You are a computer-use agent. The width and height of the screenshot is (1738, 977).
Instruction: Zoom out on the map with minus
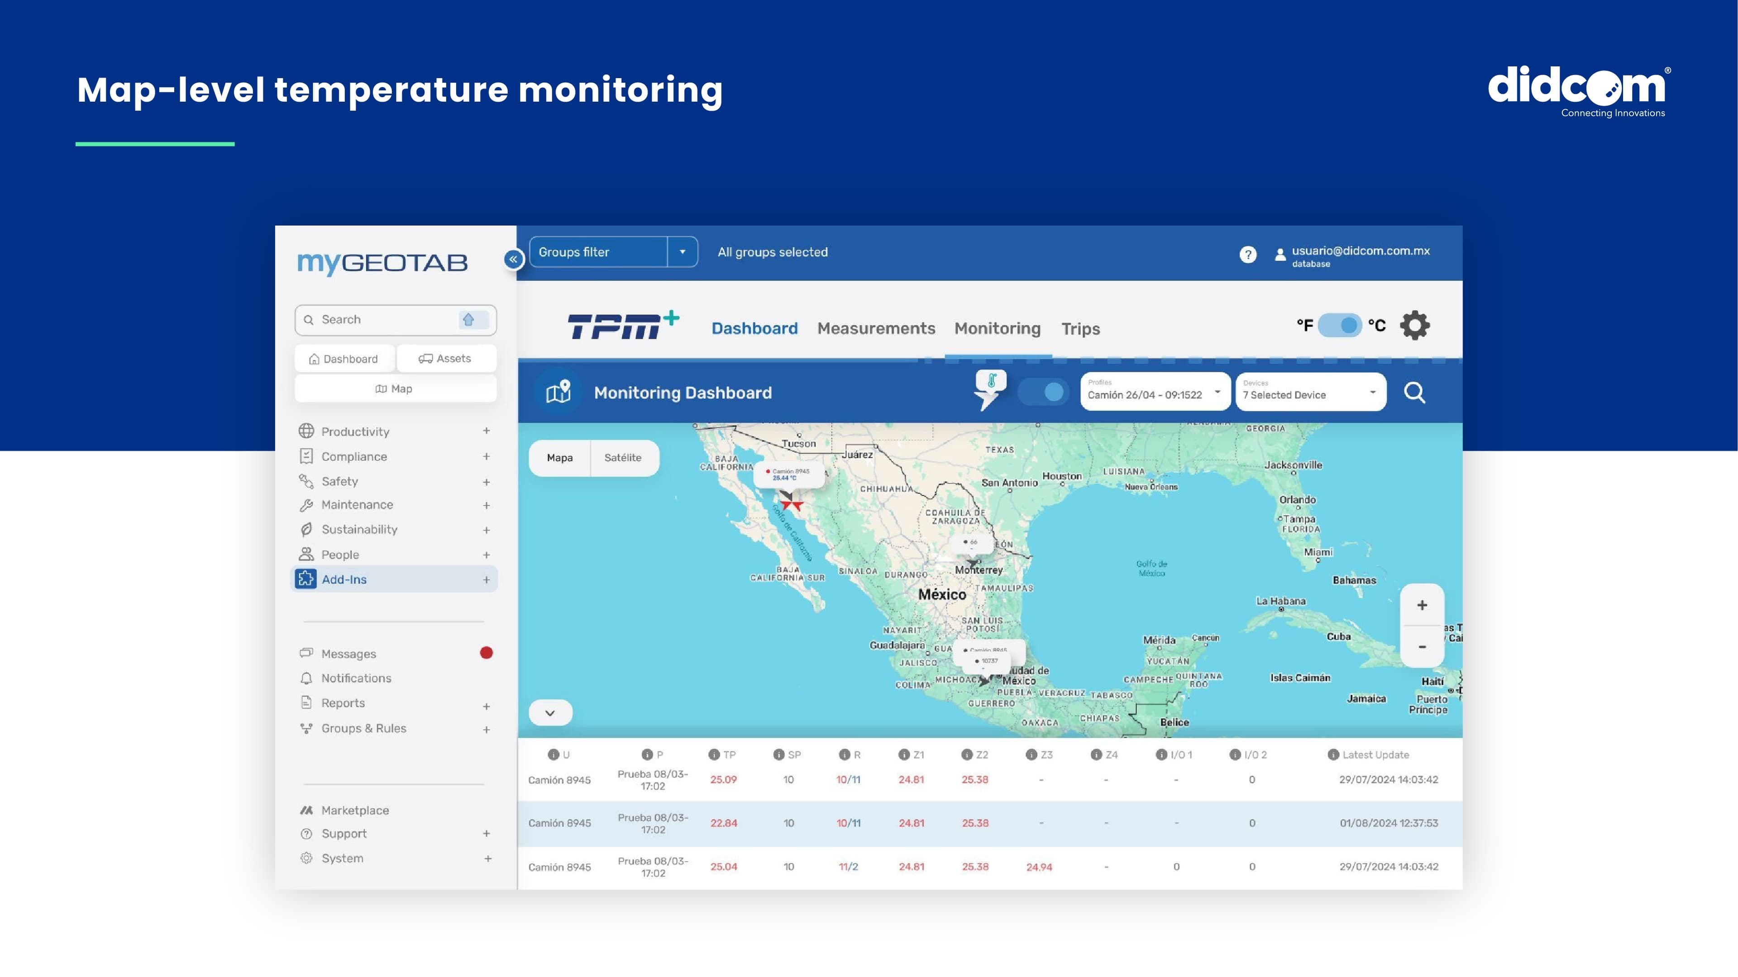(x=1422, y=647)
